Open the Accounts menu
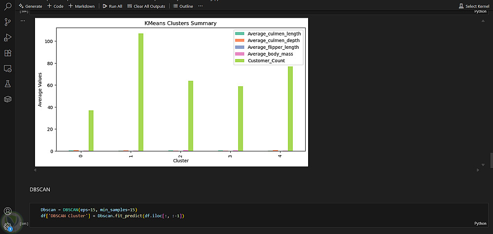 pyautogui.click(x=7, y=211)
